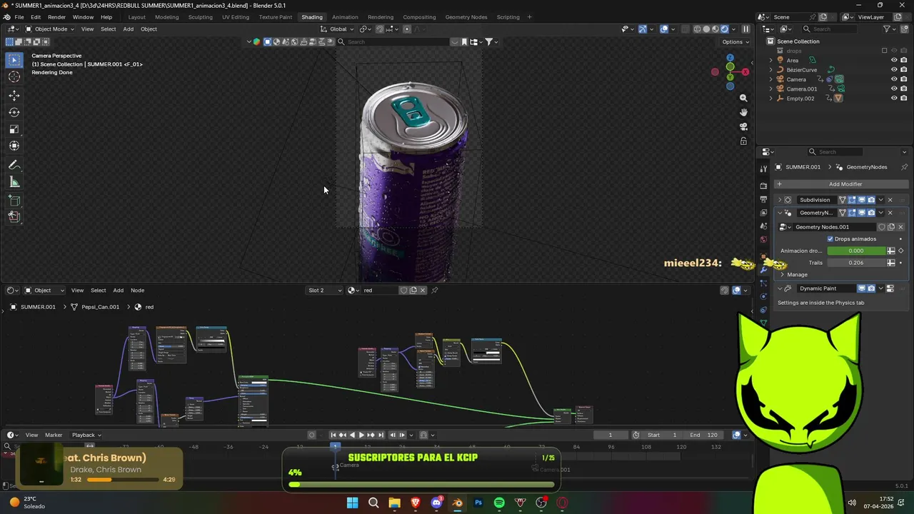Open the timeline Playback menu
The height and width of the screenshot is (514, 914).
click(86, 435)
